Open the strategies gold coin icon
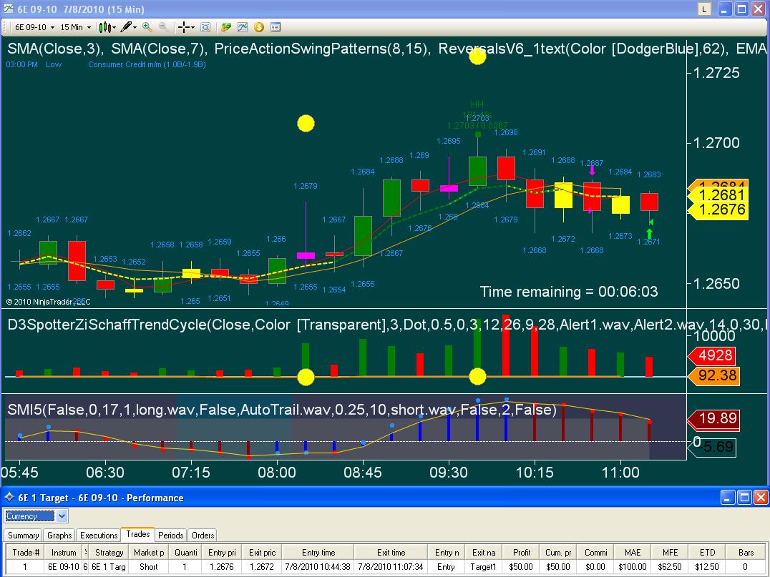Image resolution: width=770 pixels, height=577 pixels. coord(259,27)
